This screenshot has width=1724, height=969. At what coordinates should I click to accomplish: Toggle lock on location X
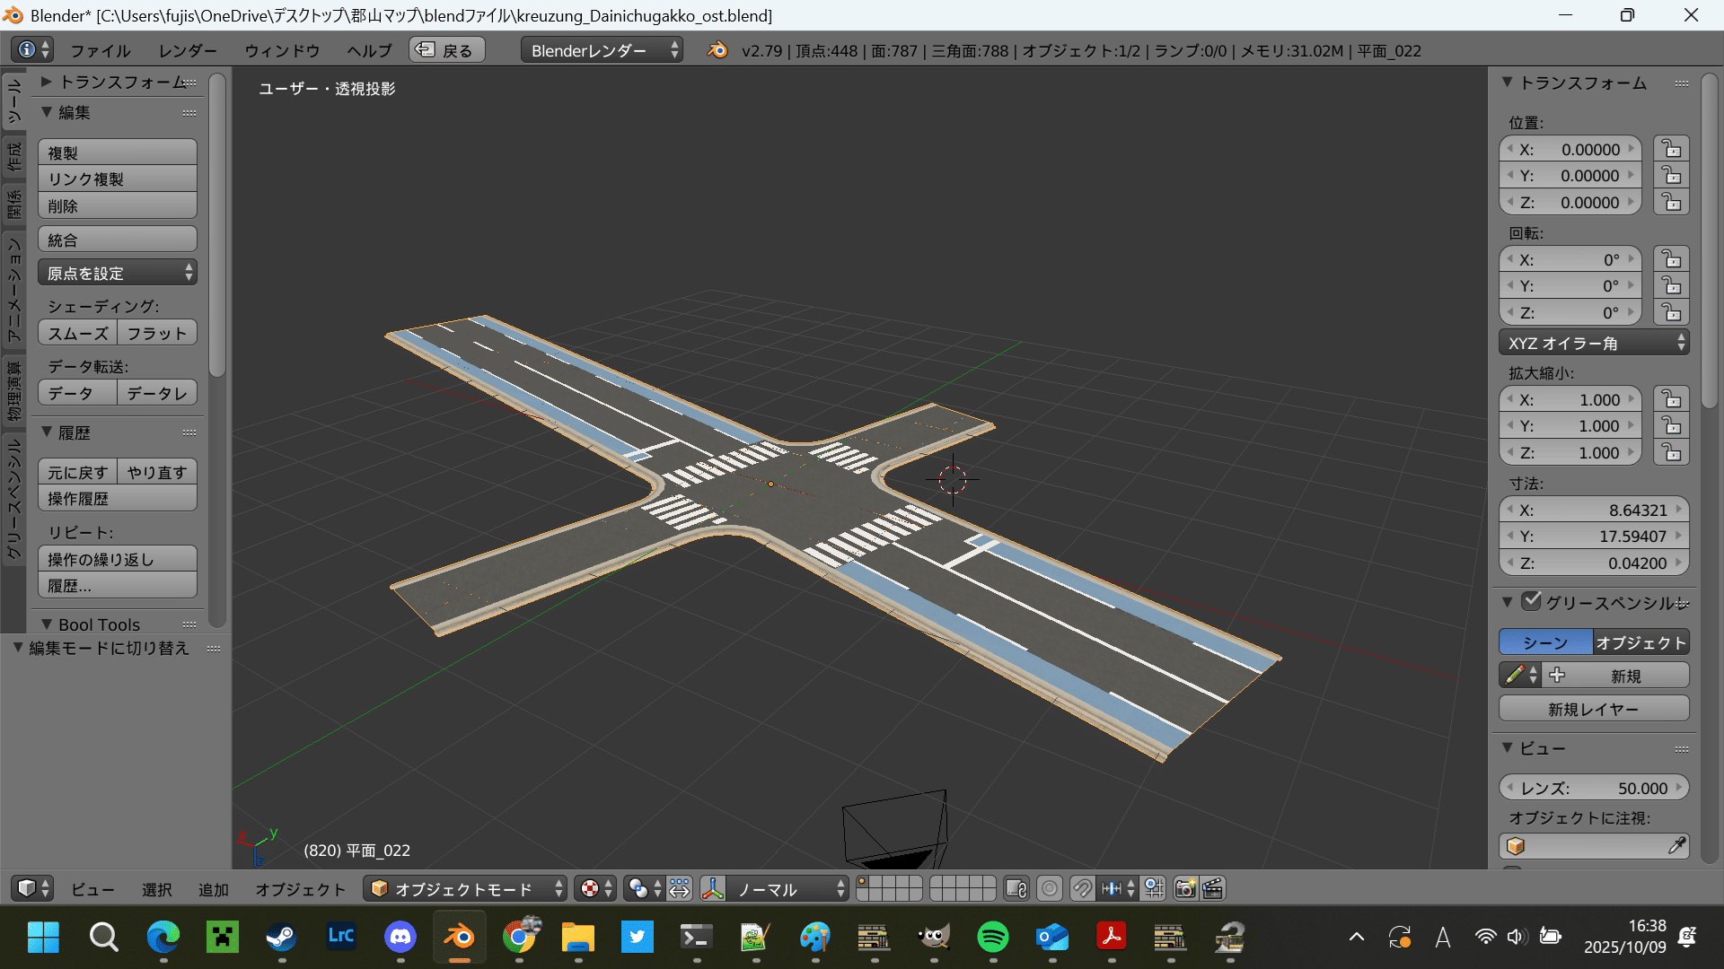1671,149
